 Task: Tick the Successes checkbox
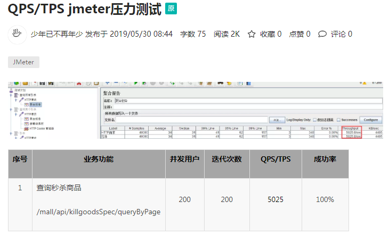point(338,120)
